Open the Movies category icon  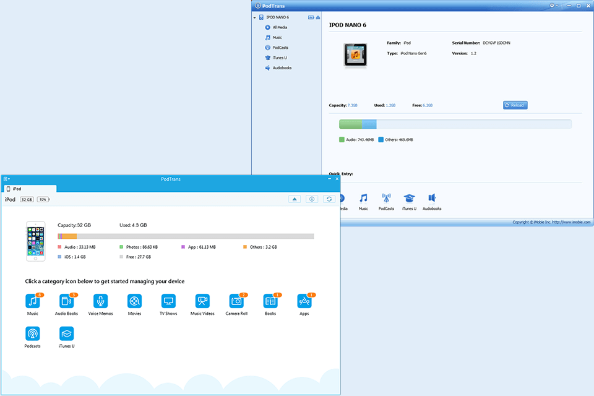coord(134,301)
